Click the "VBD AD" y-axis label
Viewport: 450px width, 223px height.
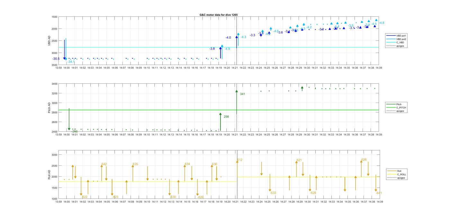(49, 41)
